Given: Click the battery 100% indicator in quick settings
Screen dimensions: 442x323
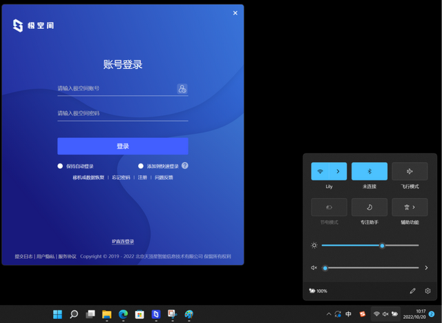Looking at the screenshot, I should tap(318, 291).
